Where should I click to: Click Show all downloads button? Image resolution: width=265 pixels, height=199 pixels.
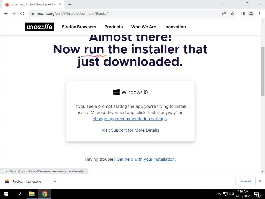point(245,181)
